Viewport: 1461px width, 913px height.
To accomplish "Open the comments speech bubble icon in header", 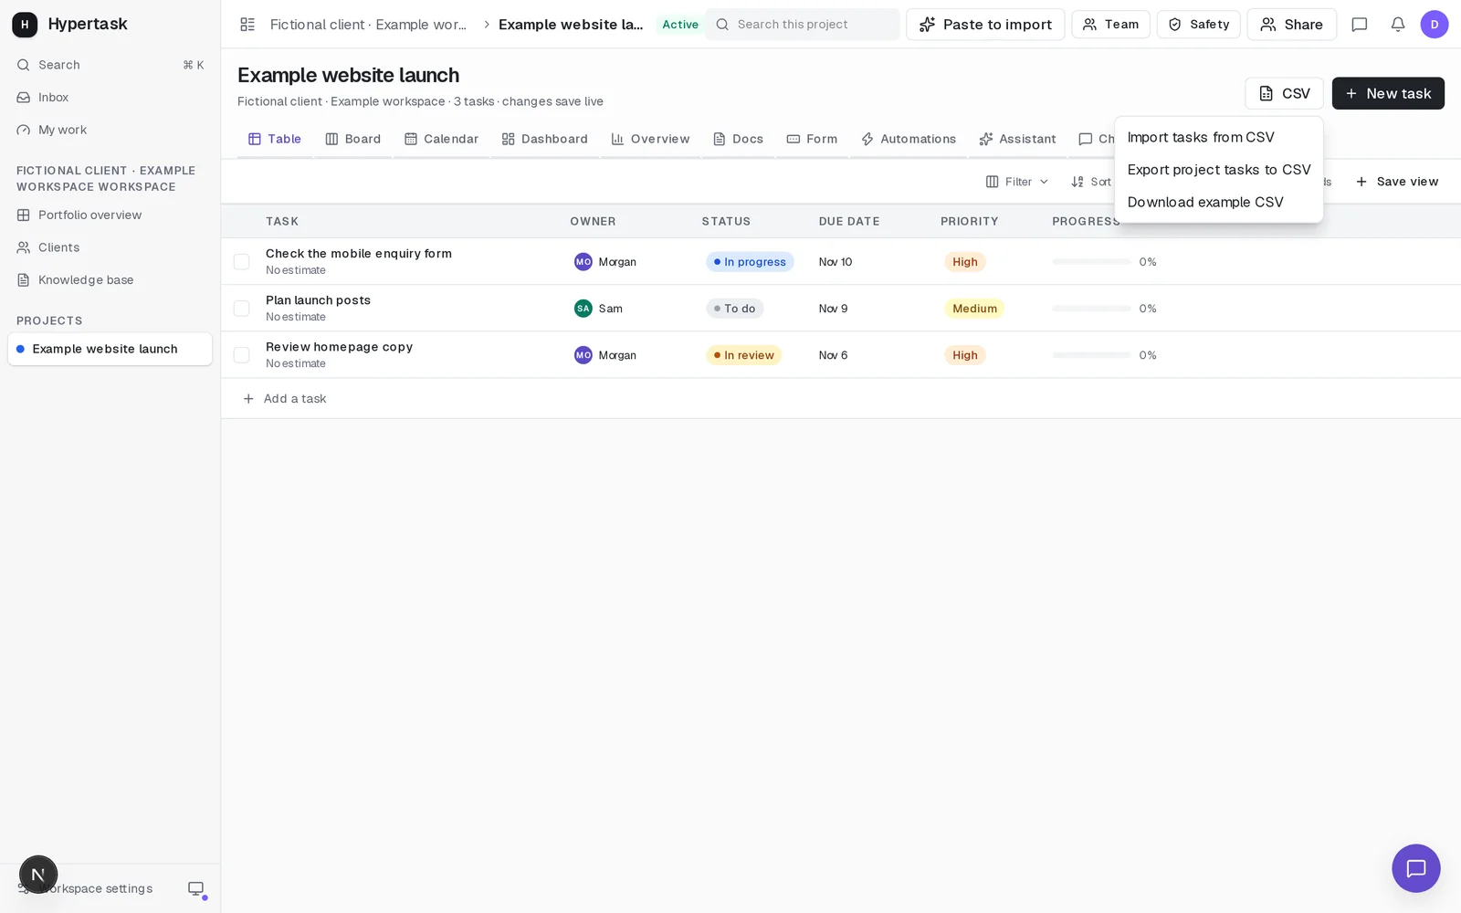I will tap(1360, 25).
